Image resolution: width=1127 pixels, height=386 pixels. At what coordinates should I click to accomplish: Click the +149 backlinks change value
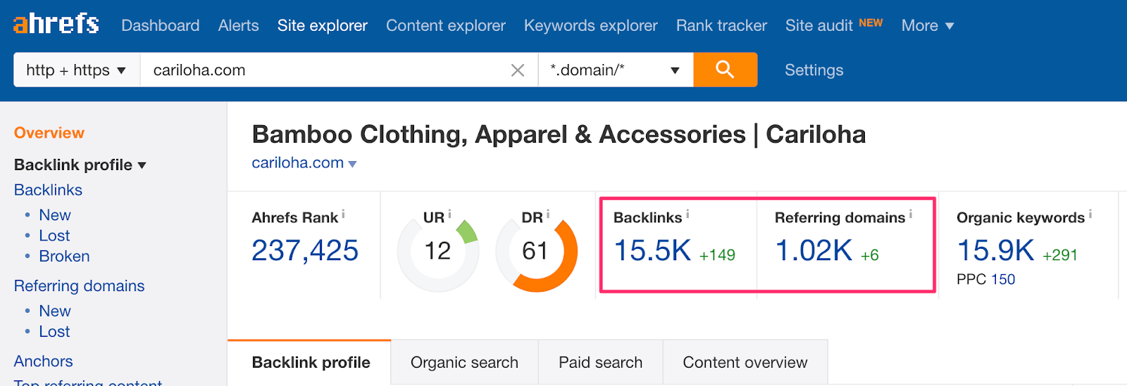(717, 255)
